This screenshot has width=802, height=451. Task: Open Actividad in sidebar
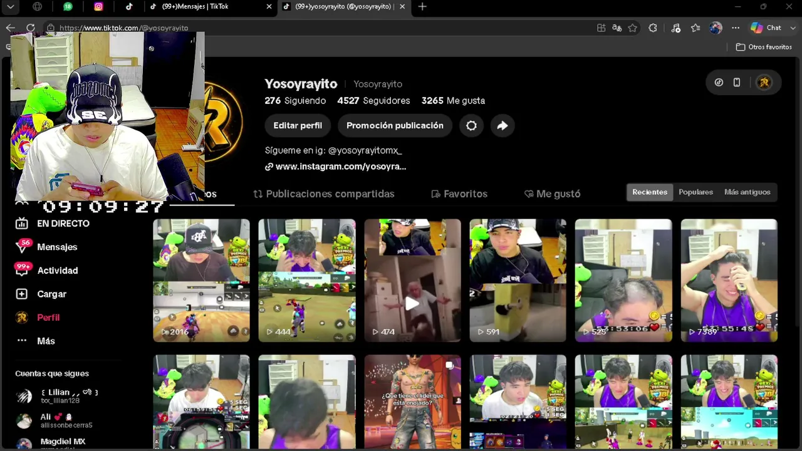pyautogui.click(x=46, y=271)
